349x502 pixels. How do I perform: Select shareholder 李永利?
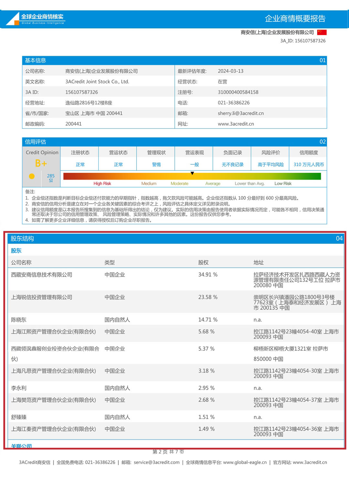(x=19, y=388)
